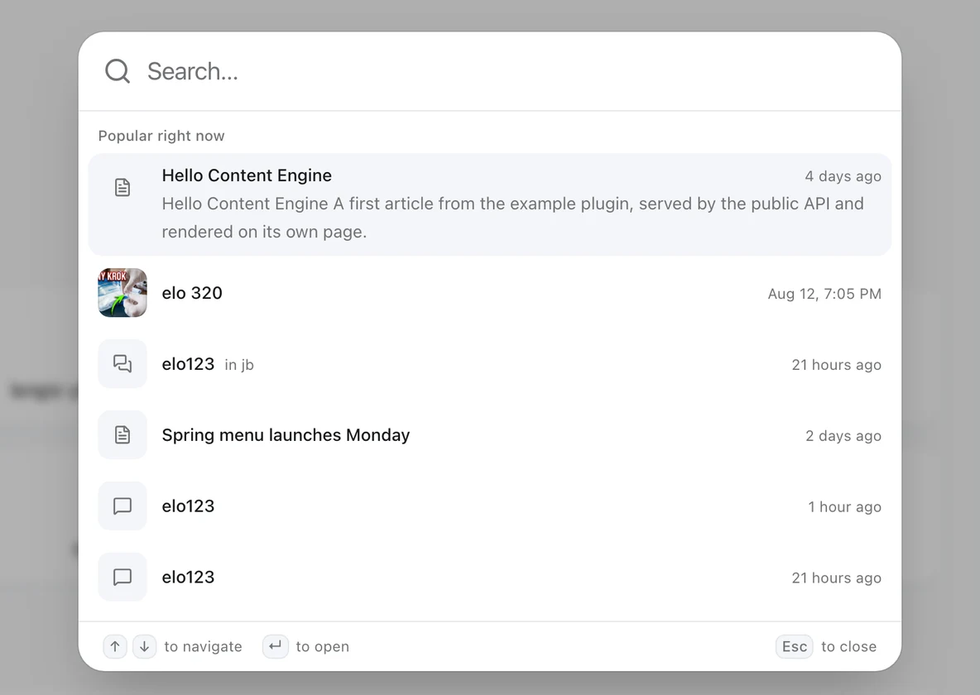Select the elo 320 result title
The image size is (980, 695).
tap(192, 293)
